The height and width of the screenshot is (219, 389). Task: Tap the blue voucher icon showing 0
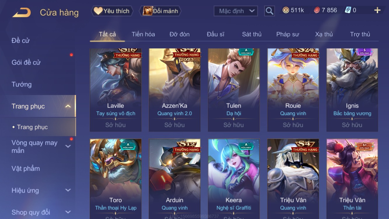[x=348, y=10]
